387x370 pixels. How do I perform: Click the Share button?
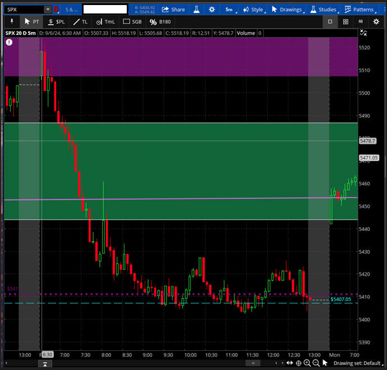tap(173, 10)
